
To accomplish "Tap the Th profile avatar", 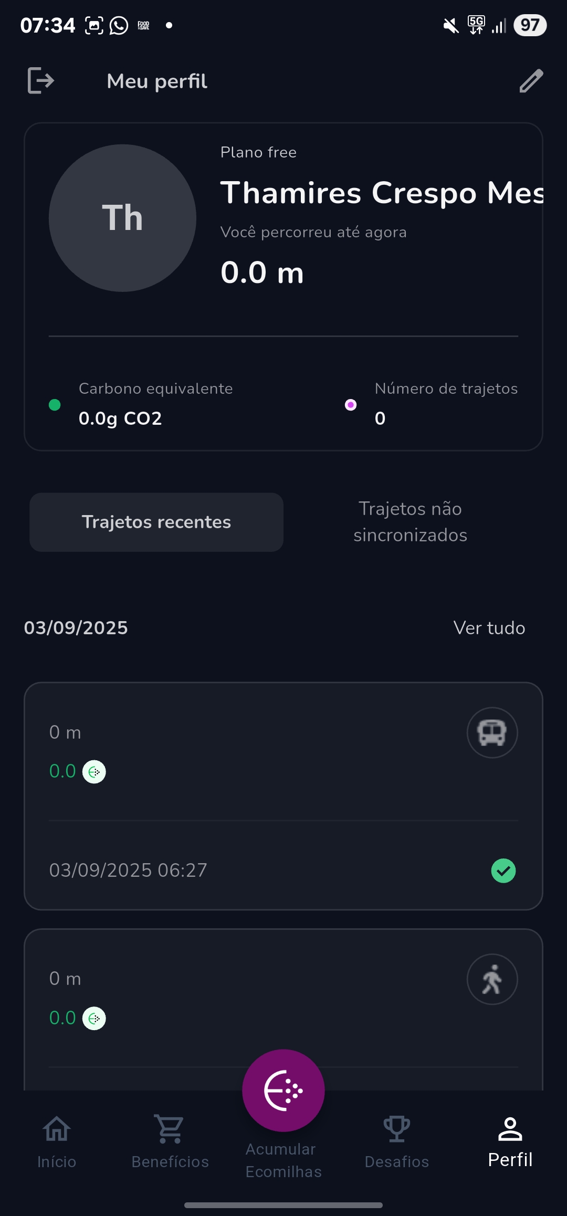I will (122, 218).
